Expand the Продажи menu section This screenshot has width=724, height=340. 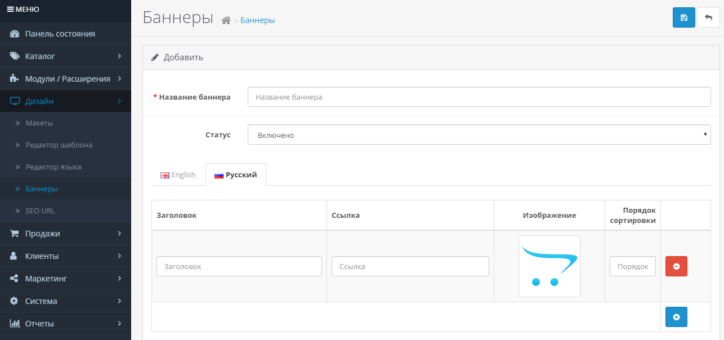click(65, 234)
